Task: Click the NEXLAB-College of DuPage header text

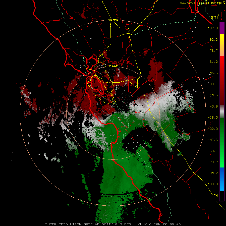Action: [202, 3]
